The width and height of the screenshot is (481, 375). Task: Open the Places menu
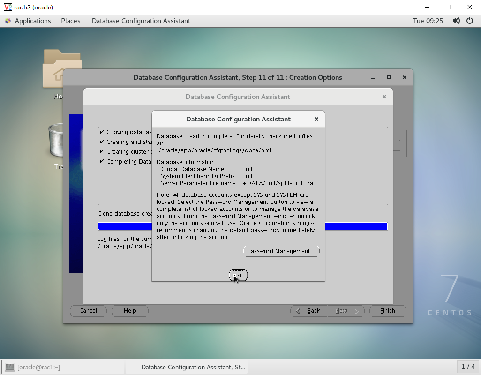[70, 21]
